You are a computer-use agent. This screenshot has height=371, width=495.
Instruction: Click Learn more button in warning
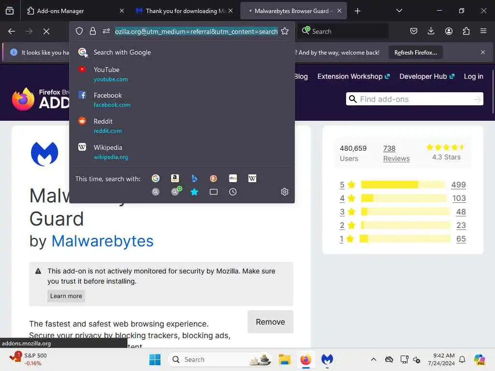(66, 296)
